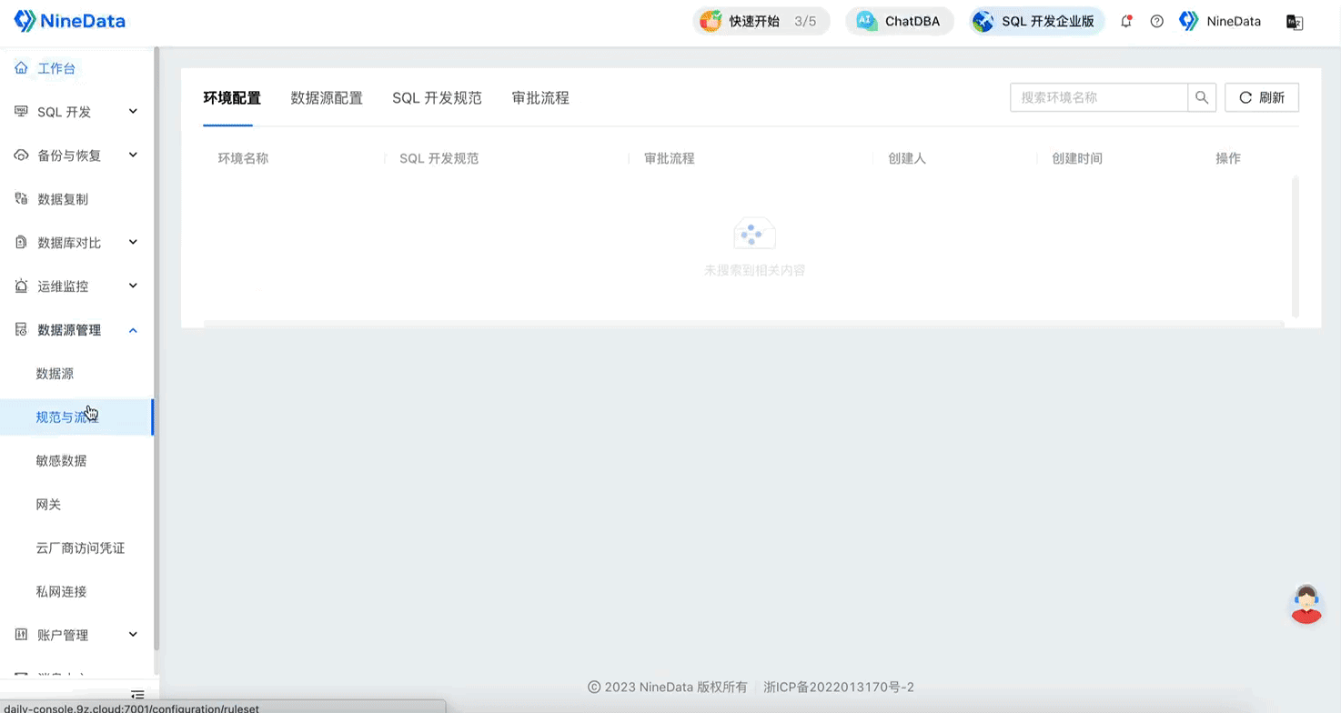
Task: Expand the 备份与恢复 sidebar menu
Action: click(76, 156)
